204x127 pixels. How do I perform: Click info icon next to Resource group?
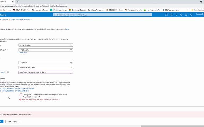[7, 50]
